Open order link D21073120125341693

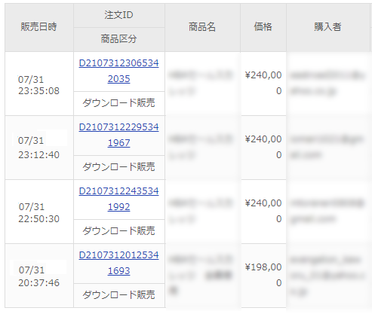click(x=118, y=263)
